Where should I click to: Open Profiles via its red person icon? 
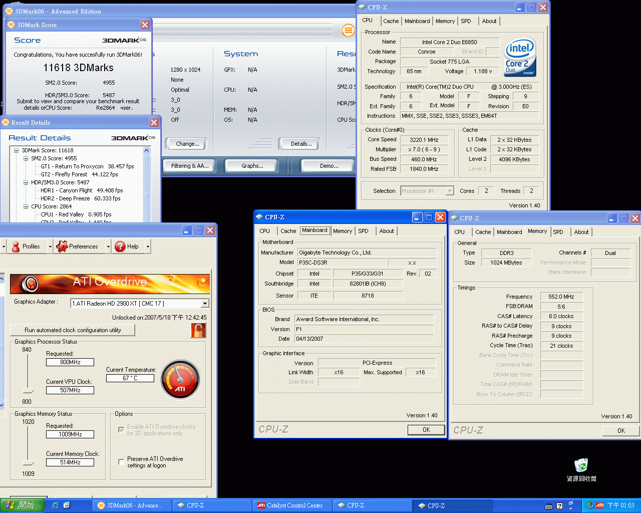(16, 246)
